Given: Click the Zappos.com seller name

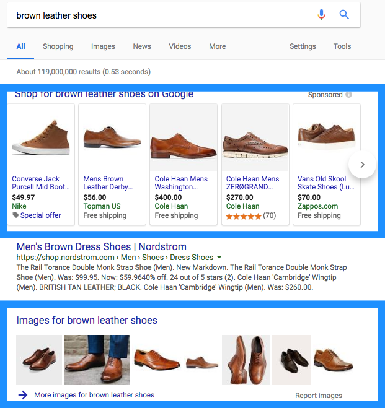Looking at the screenshot, I should pos(318,206).
